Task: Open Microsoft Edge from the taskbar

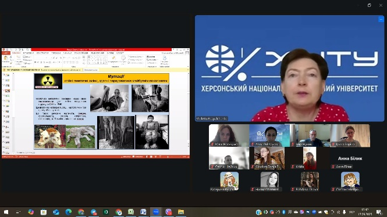Action: (69, 212)
